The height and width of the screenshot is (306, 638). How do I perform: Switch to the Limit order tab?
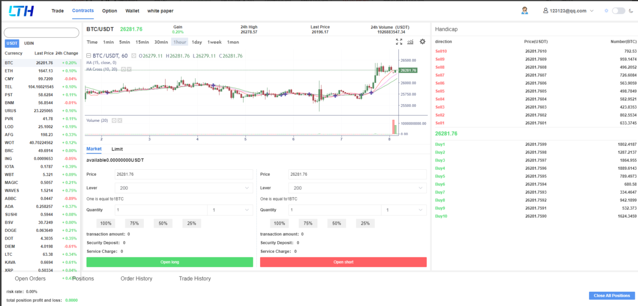tap(117, 149)
